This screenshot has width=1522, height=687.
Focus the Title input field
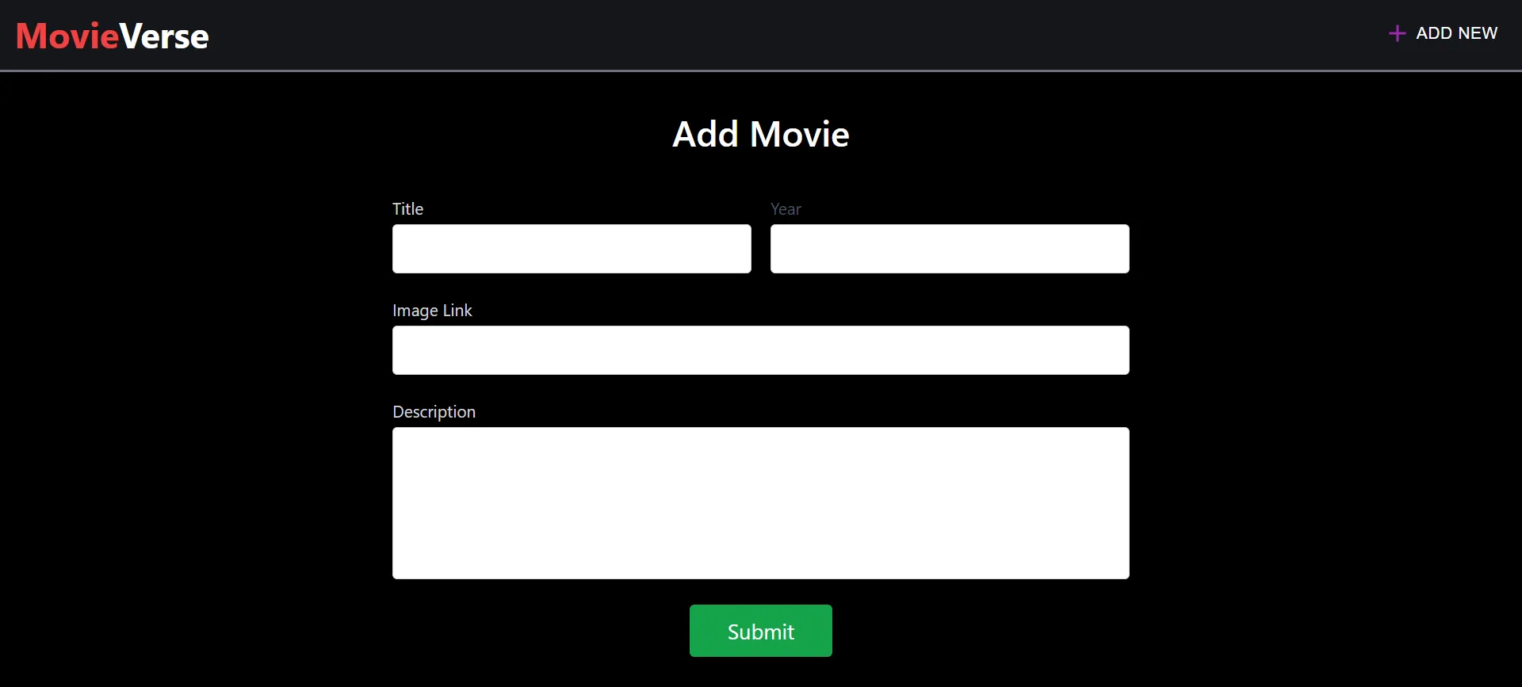point(572,249)
